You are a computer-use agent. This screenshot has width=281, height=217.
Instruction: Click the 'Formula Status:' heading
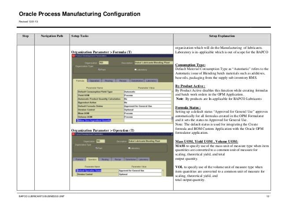pyautogui.click(x=188, y=107)
